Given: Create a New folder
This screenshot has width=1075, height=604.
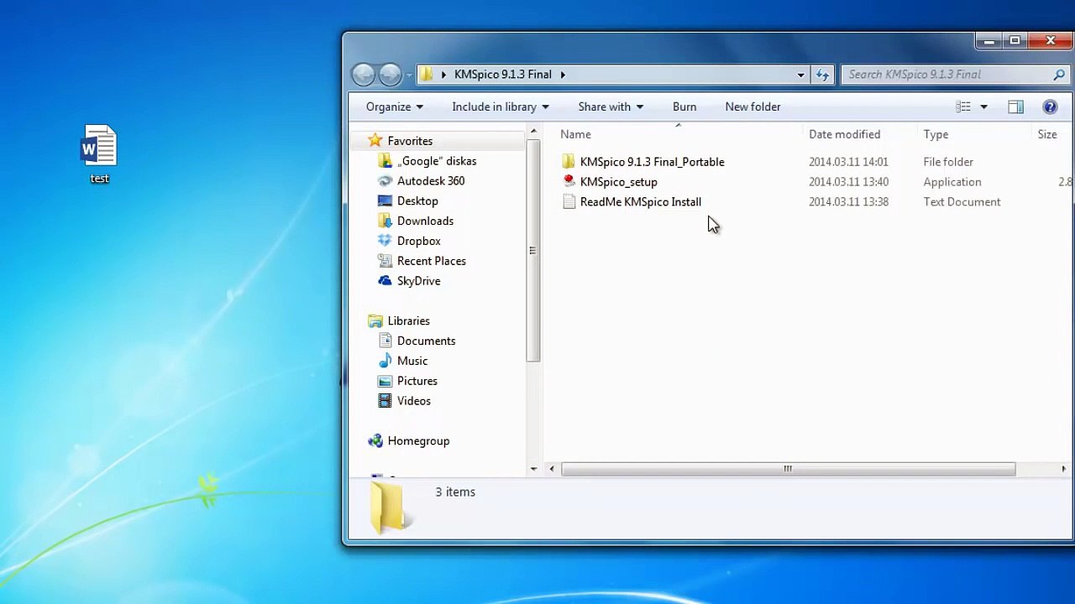Looking at the screenshot, I should (x=752, y=107).
